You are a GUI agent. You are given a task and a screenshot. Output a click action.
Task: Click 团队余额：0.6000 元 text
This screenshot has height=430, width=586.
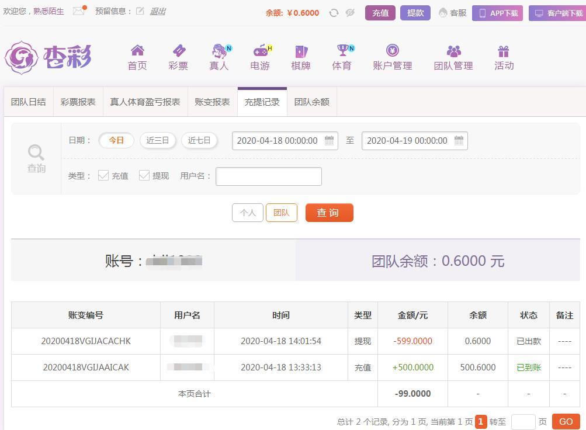click(x=438, y=261)
